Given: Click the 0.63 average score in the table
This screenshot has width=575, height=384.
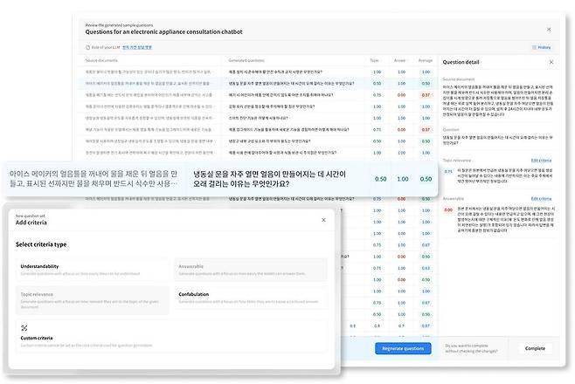Looking at the screenshot, I should (426, 268).
